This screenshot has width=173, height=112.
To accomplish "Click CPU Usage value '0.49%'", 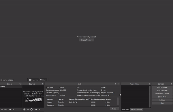I will point(62,88).
